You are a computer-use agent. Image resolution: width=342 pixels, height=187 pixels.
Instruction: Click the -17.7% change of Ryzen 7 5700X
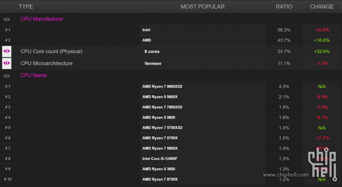(x=322, y=138)
